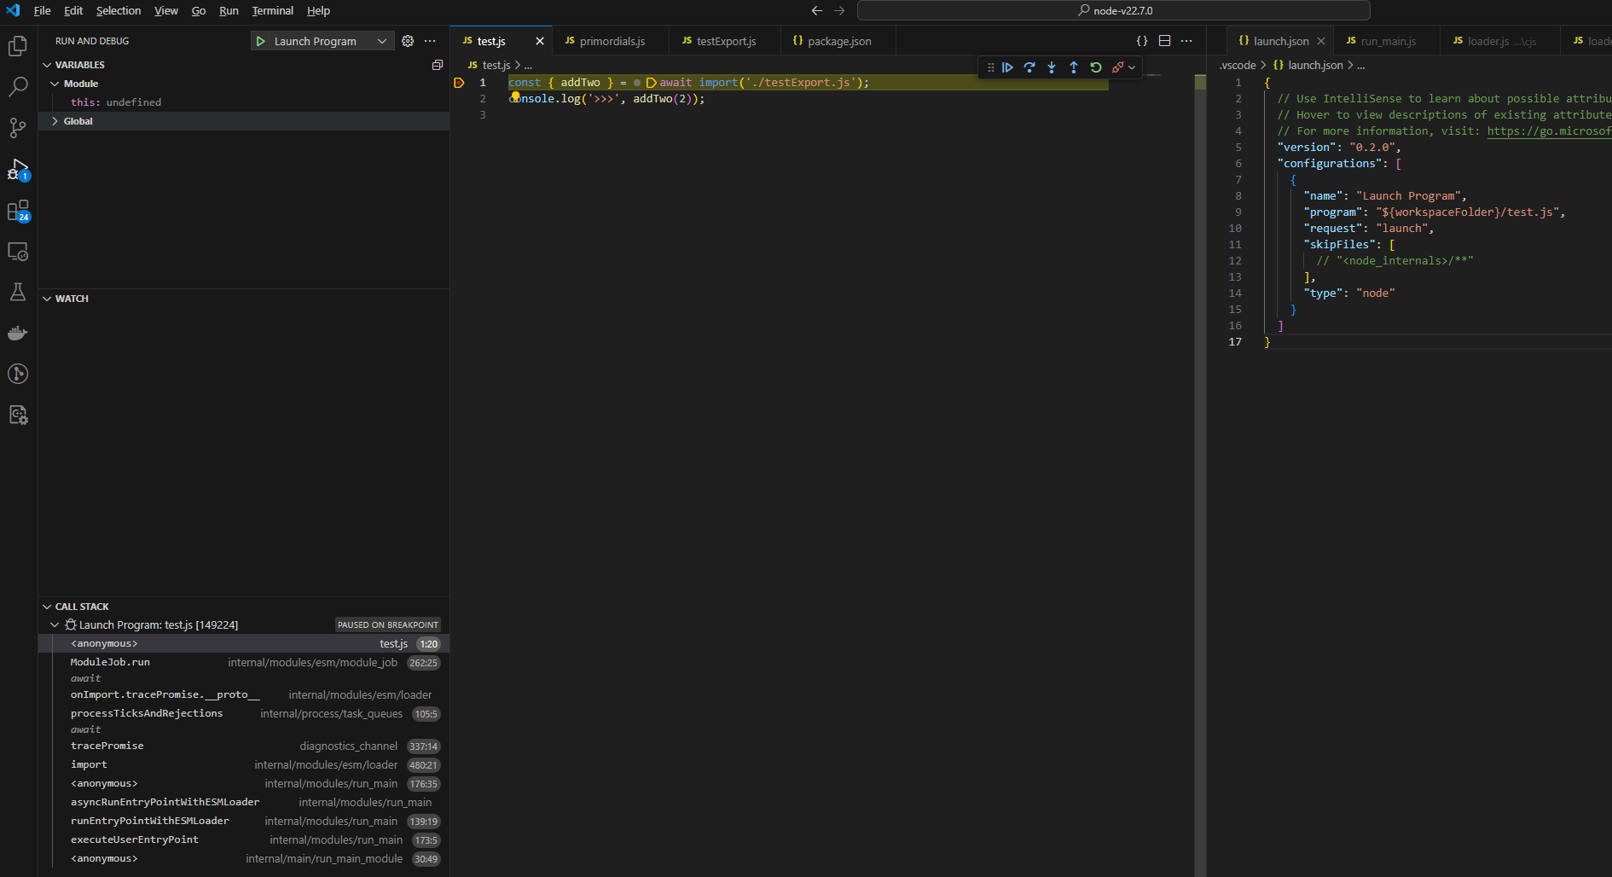The height and width of the screenshot is (877, 1612).
Task: Select runEntryPointWithESMLoader stack frame
Action: (244, 822)
